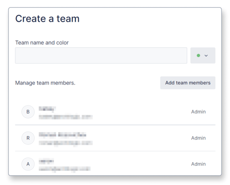230x185 pixels.
Task: Click the Manage team members text
Action: pyautogui.click(x=45, y=83)
